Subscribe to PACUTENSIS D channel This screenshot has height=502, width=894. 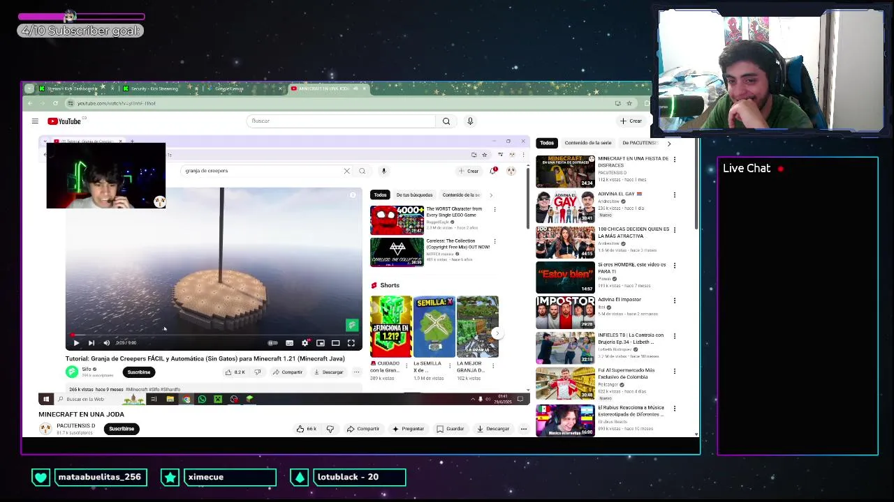click(121, 429)
